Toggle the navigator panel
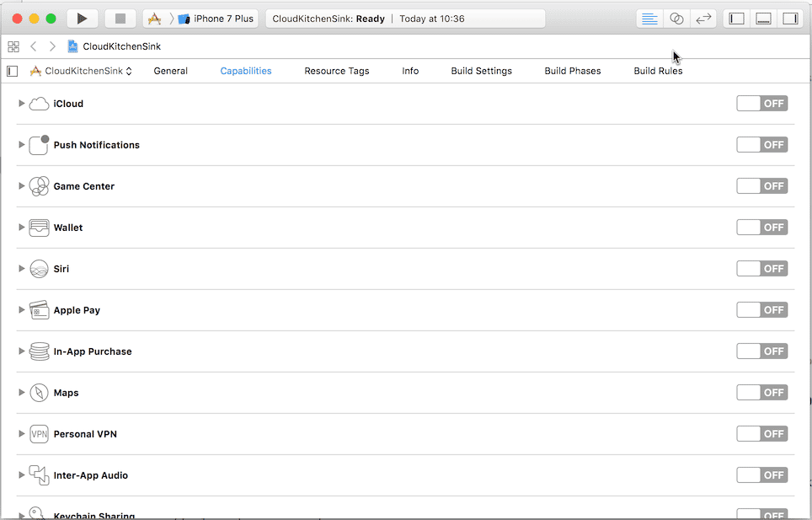The image size is (812, 520). 736,19
